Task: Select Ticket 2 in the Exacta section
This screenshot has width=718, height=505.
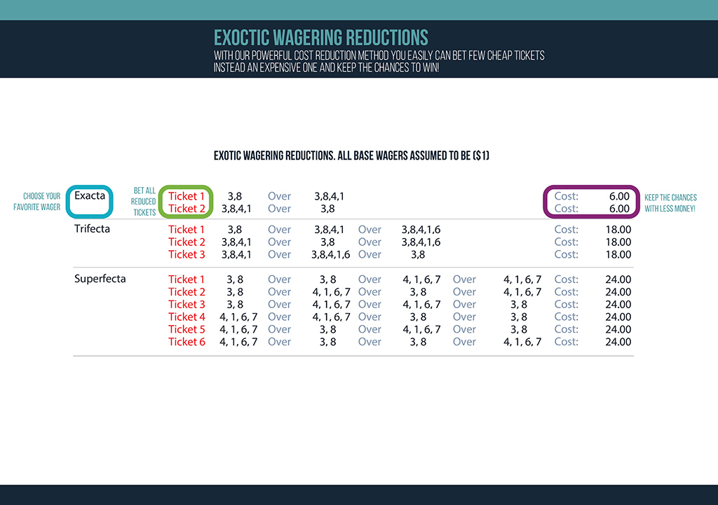Action: coord(187,209)
